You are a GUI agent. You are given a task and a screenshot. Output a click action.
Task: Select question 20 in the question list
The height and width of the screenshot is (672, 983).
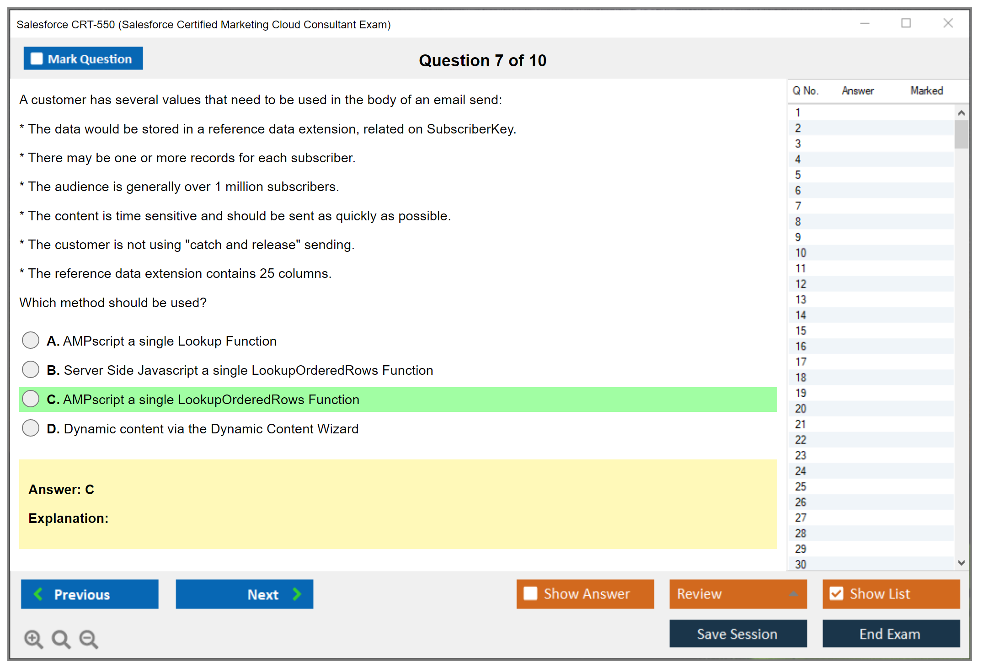coord(801,409)
